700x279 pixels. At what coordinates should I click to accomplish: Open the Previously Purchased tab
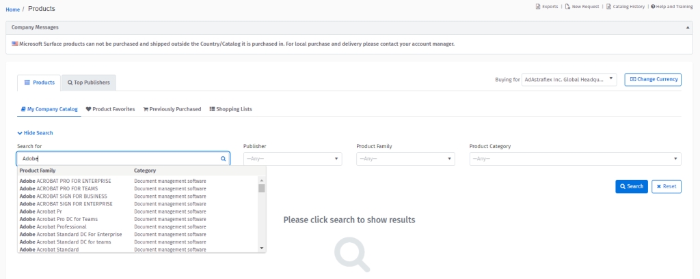click(172, 109)
